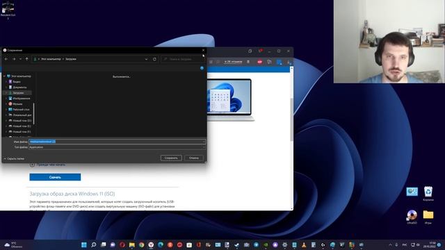
Task: Select Рабочий стол in the folder tree
Action: (21, 110)
